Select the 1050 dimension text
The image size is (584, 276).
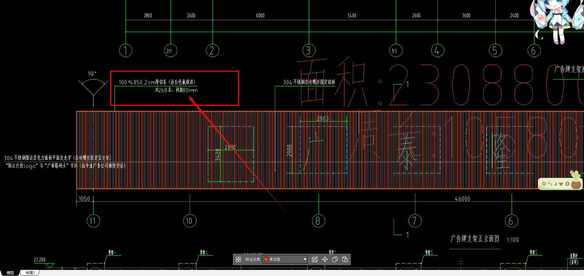84,199
